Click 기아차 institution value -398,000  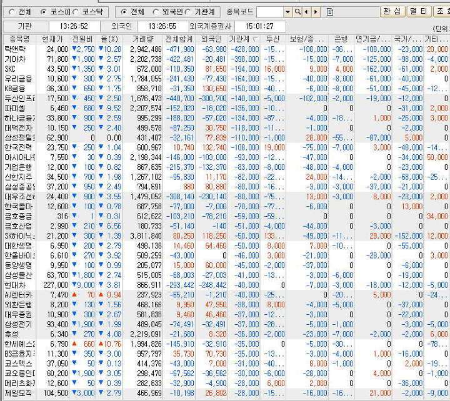(x=246, y=59)
